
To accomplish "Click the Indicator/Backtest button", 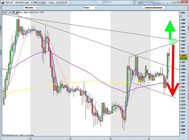I will [154, 8].
